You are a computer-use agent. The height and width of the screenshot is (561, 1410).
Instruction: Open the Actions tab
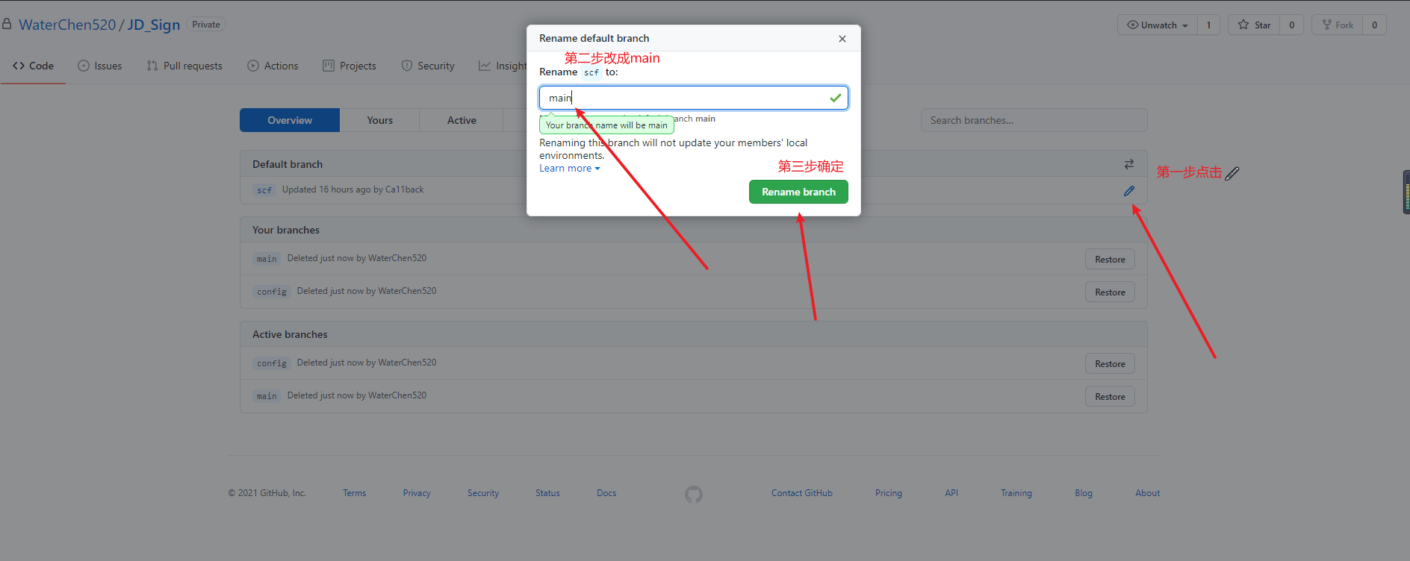click(273, 66)
